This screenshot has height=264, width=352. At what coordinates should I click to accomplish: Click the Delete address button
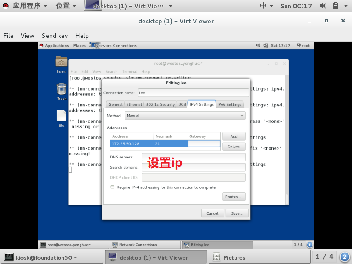pos(234,147)
